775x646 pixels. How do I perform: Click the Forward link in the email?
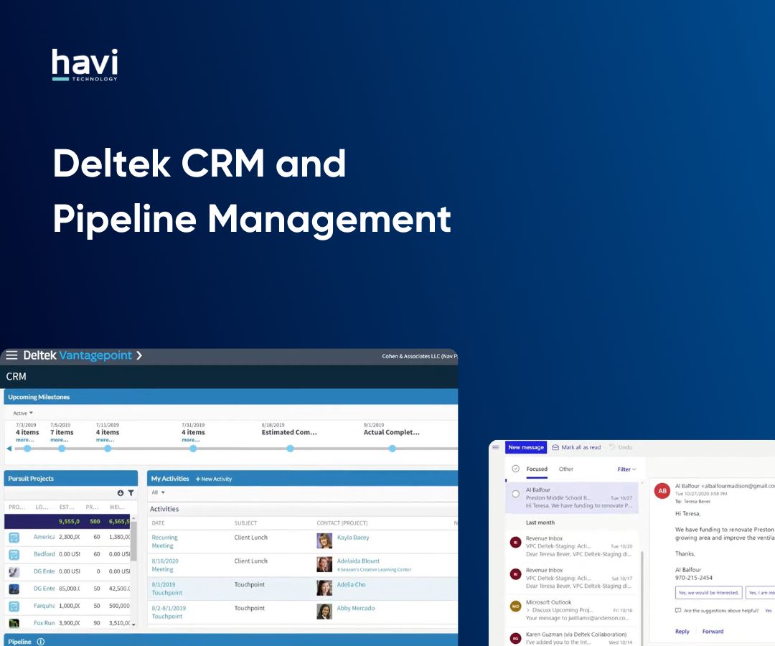[713, 631]
